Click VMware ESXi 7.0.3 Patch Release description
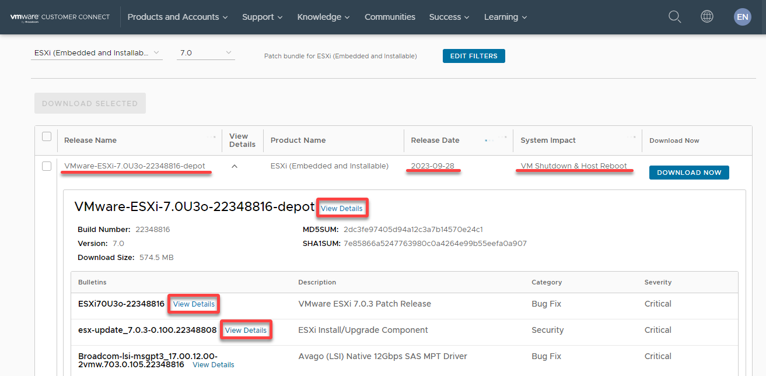Image resolution: width=766 pixels, height=376 pixels. coord(365,304)
